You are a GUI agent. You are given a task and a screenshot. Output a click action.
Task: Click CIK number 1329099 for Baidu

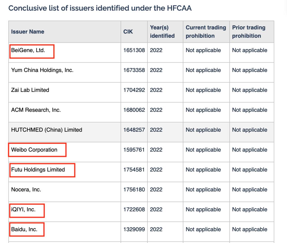pyautogui.click(x=134, y=229)
